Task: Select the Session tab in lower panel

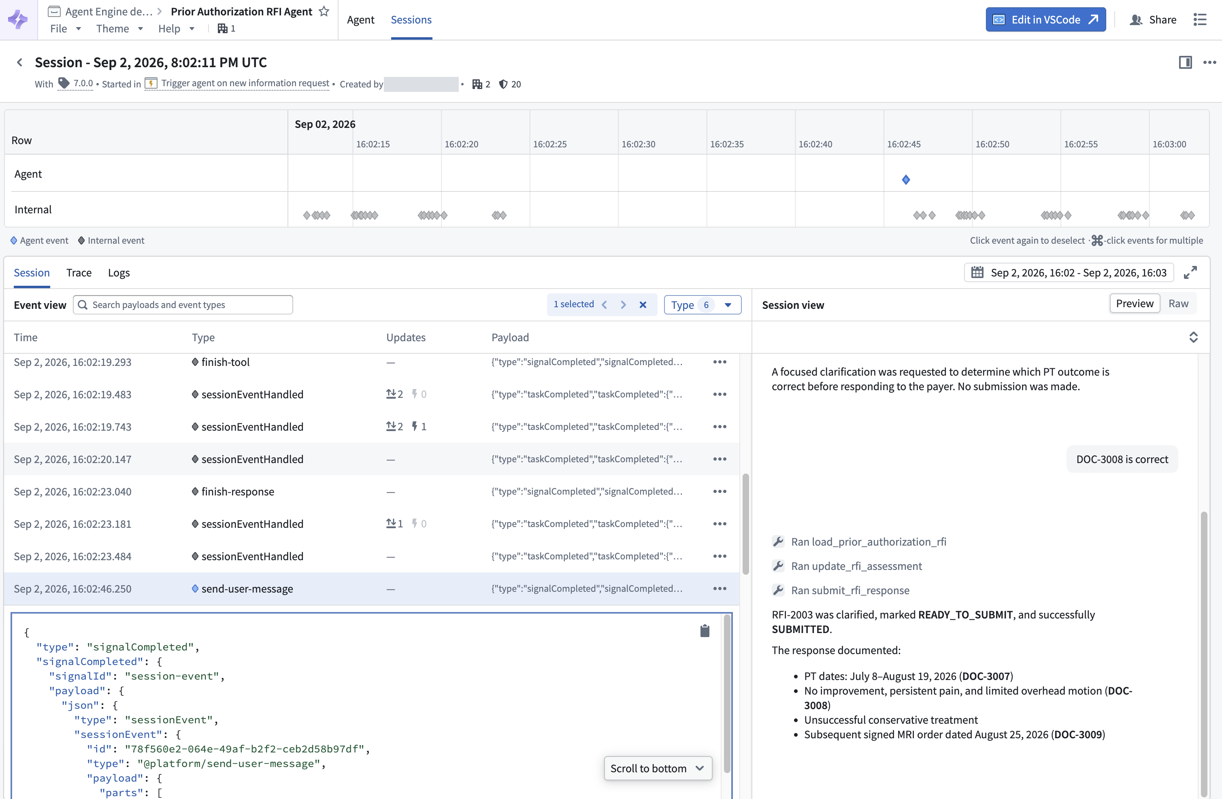Action: [x=32, y=272]
